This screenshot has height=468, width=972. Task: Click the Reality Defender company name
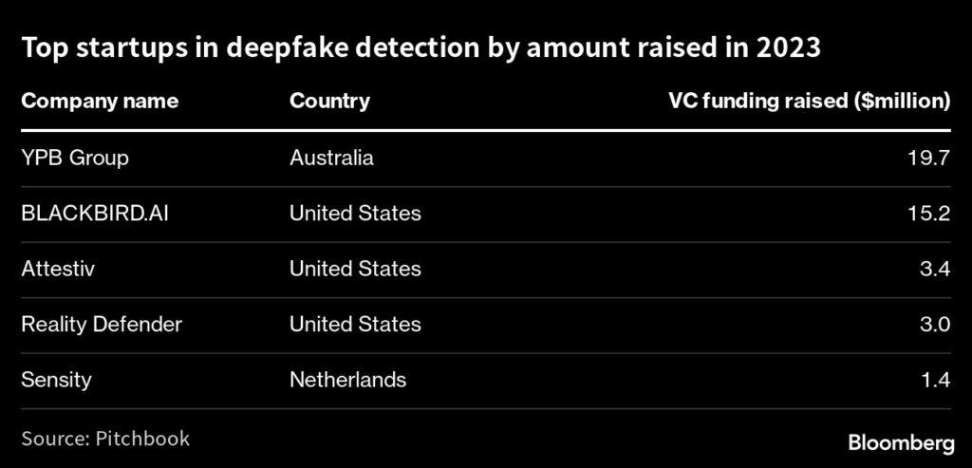[102, 325]
